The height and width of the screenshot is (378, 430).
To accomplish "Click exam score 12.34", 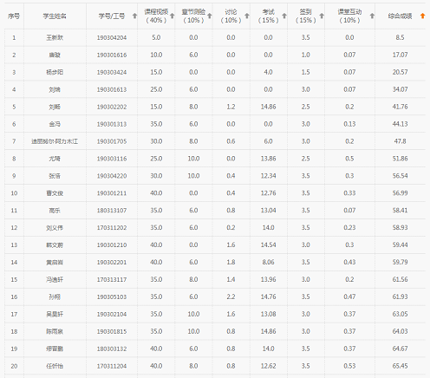I will pyautogui.click(x=268, y=176).
